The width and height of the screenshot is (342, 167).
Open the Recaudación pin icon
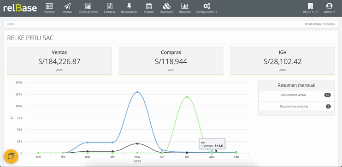point(129,6)
